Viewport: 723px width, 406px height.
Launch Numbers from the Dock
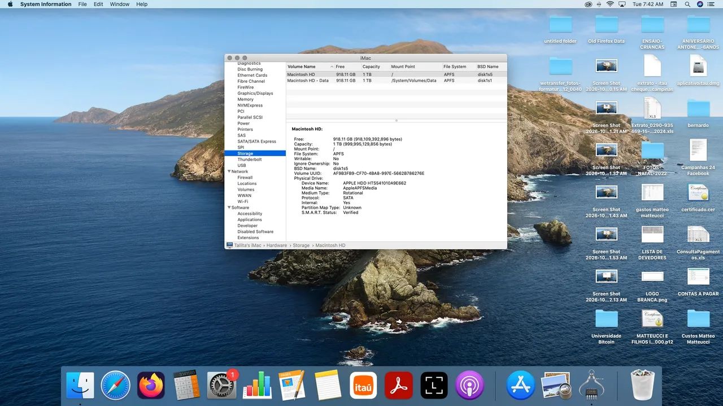click(x=257, y=385)
